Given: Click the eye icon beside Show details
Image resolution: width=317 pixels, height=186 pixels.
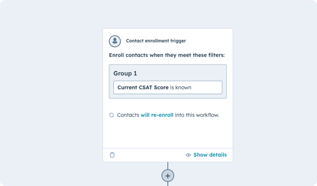Looking at the screenshot, I should 188,155.
